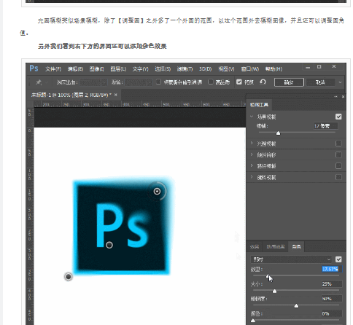Click the reset blur pins arrow icon
The height and width of the screenshot is (325, 353).
(x=263, y=82)
